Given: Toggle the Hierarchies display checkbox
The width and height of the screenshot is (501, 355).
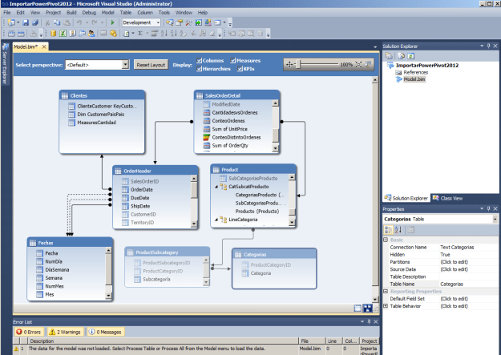Looking at the screenshot, I should [197, 68].
